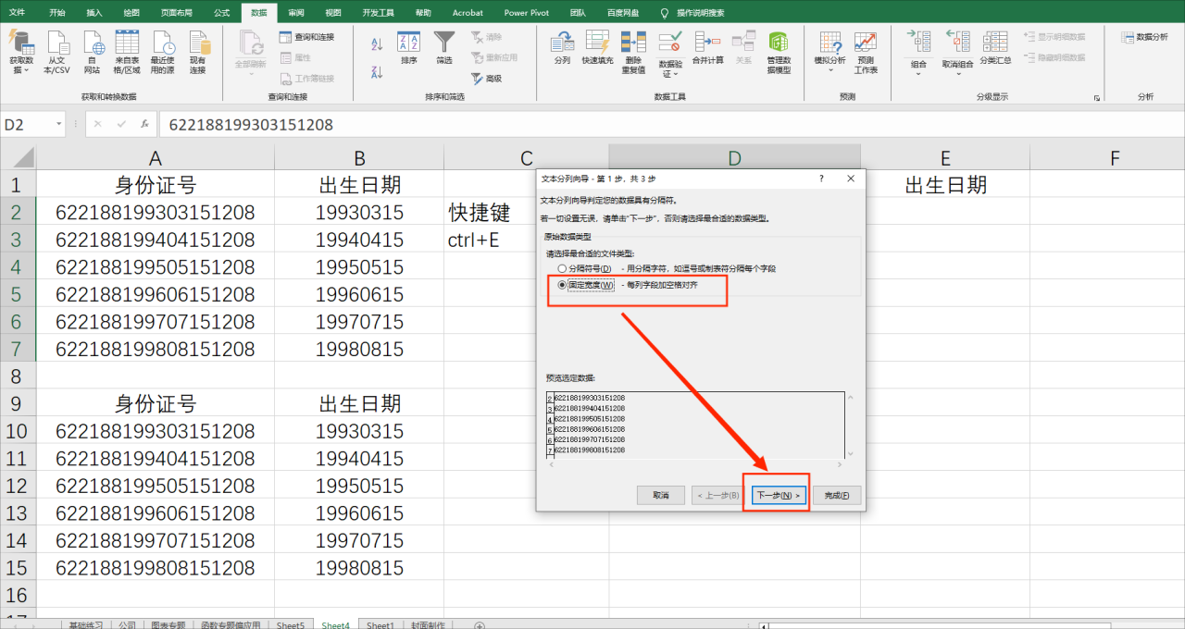Click 分类汇总 subtotal icon
The height and width of the screenshot is (629, 1185).
click(996, 47)
